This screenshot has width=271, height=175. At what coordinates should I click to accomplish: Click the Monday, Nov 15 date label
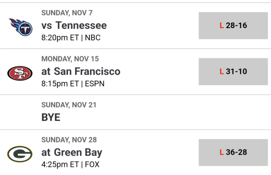tap(70, 59)
